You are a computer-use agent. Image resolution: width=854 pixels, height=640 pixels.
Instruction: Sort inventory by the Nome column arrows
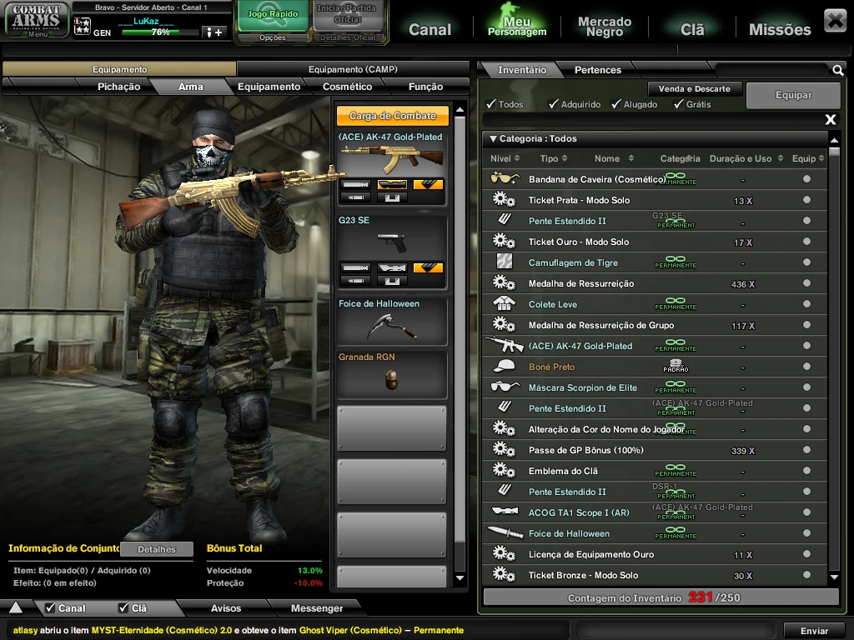[x=630, y=158]
